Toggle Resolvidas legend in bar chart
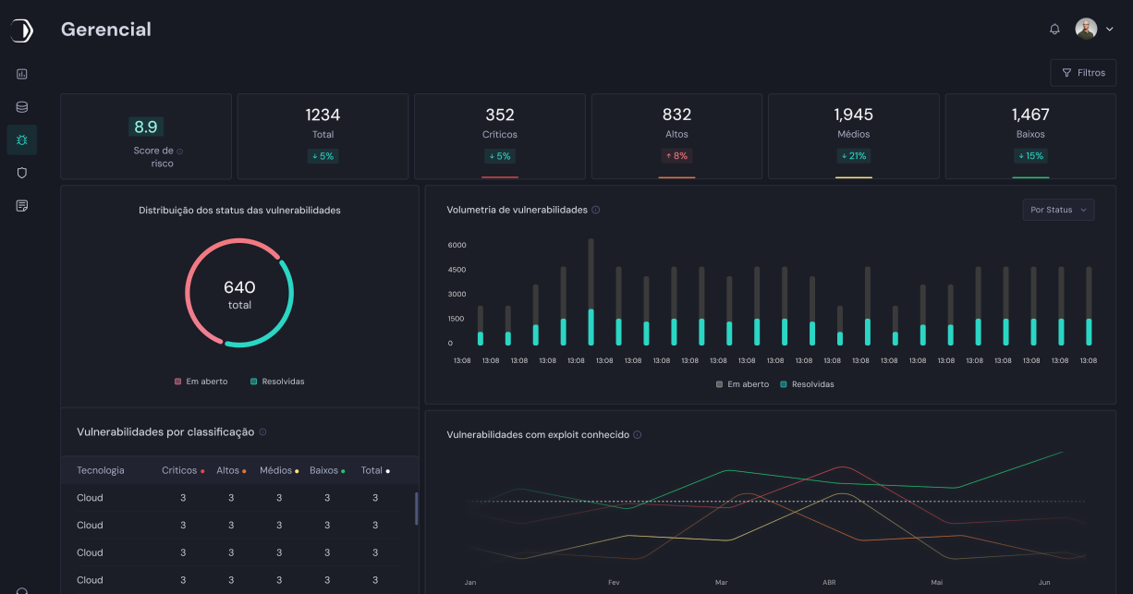Image resolution: width=1133 pixels, height=594 pixels. 807,384
